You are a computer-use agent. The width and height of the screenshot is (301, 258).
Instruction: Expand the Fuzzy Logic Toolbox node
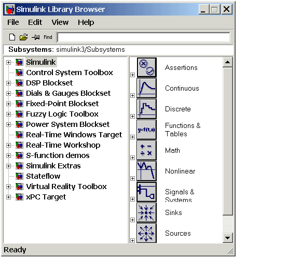point(8,114)
